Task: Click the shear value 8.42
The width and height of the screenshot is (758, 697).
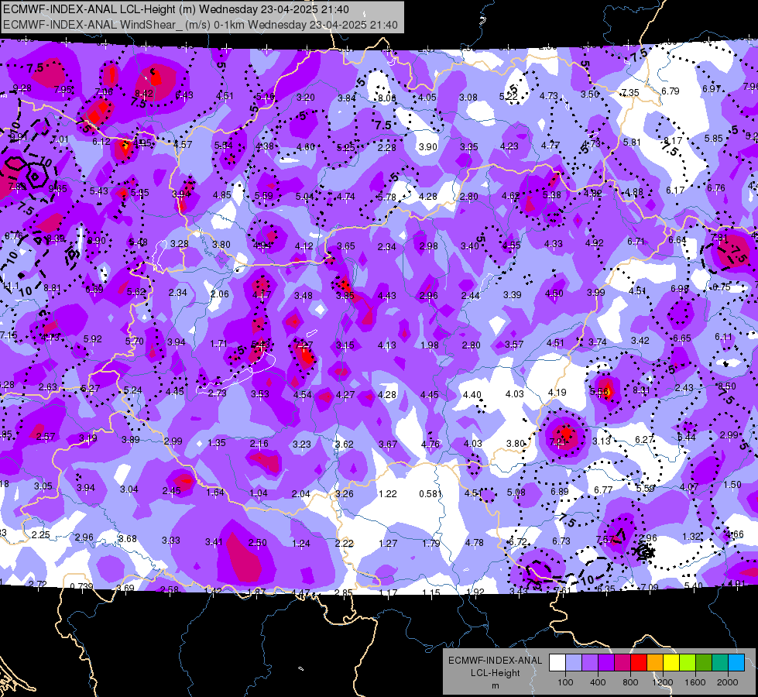Action: 144,94
